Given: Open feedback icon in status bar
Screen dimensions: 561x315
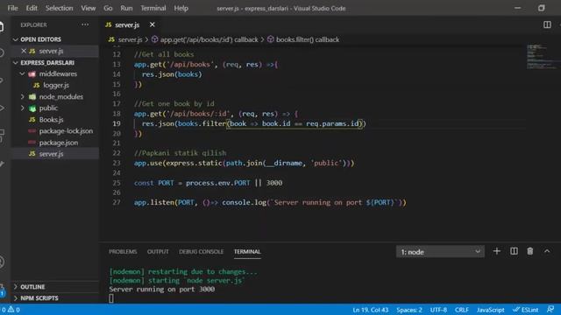Looking at the screenshot, I should pos(550,309).
